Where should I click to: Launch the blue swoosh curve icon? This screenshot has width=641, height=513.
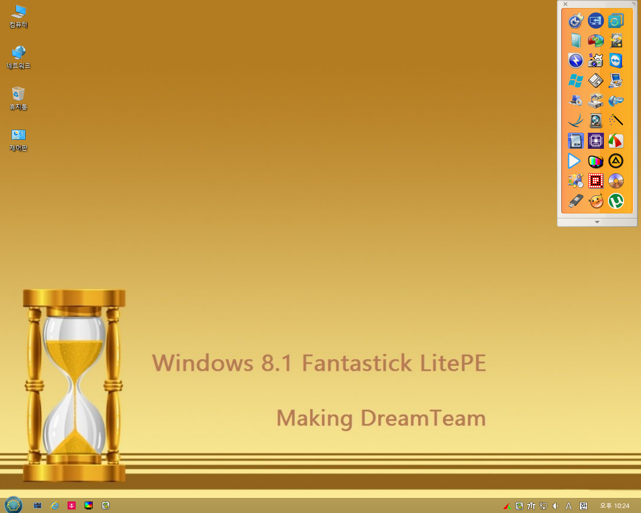tap(575, 121)
